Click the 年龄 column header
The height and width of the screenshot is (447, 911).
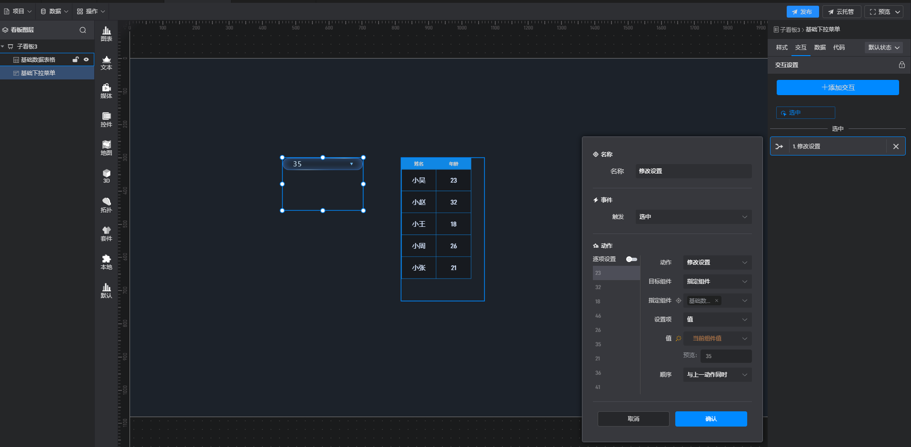[x=453, y=164]
